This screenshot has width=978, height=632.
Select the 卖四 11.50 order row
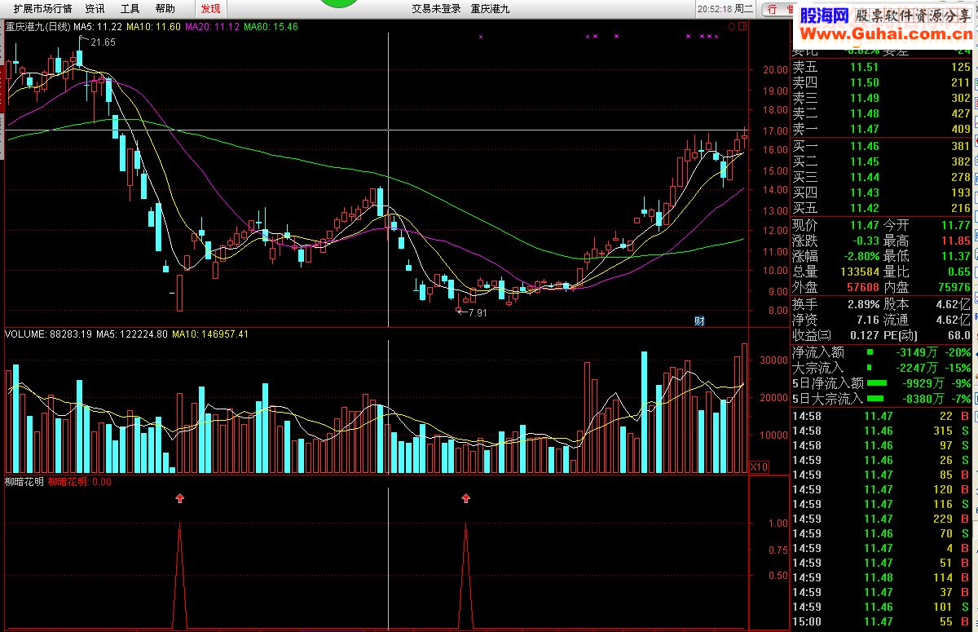pos(882,82)
